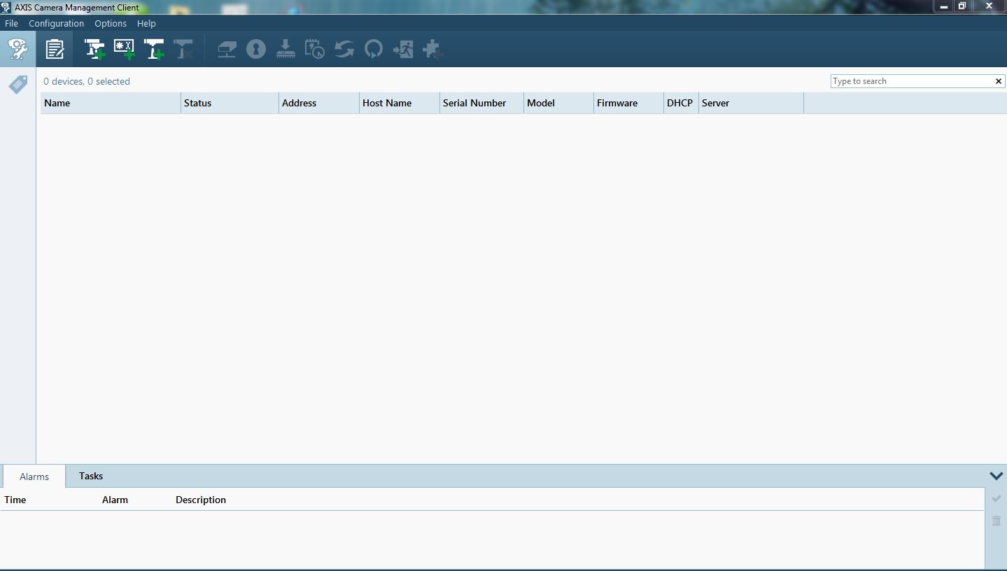The width and height of the screenshot is (1007, 571).
Task: Open the File menu
Action: click(11, 23)
